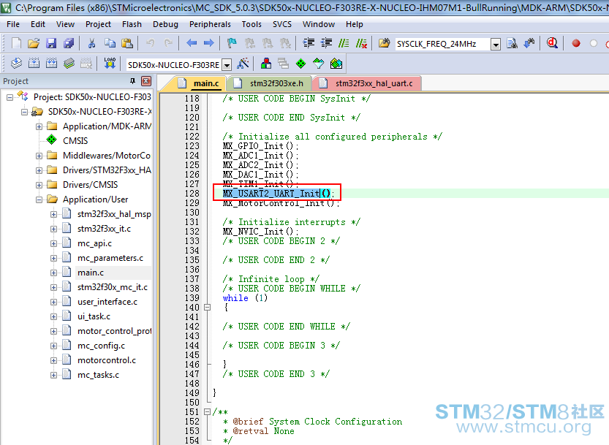Comment the selection using green slashes icon
Screen dimensions: 609x445
(x=344, y=43)
